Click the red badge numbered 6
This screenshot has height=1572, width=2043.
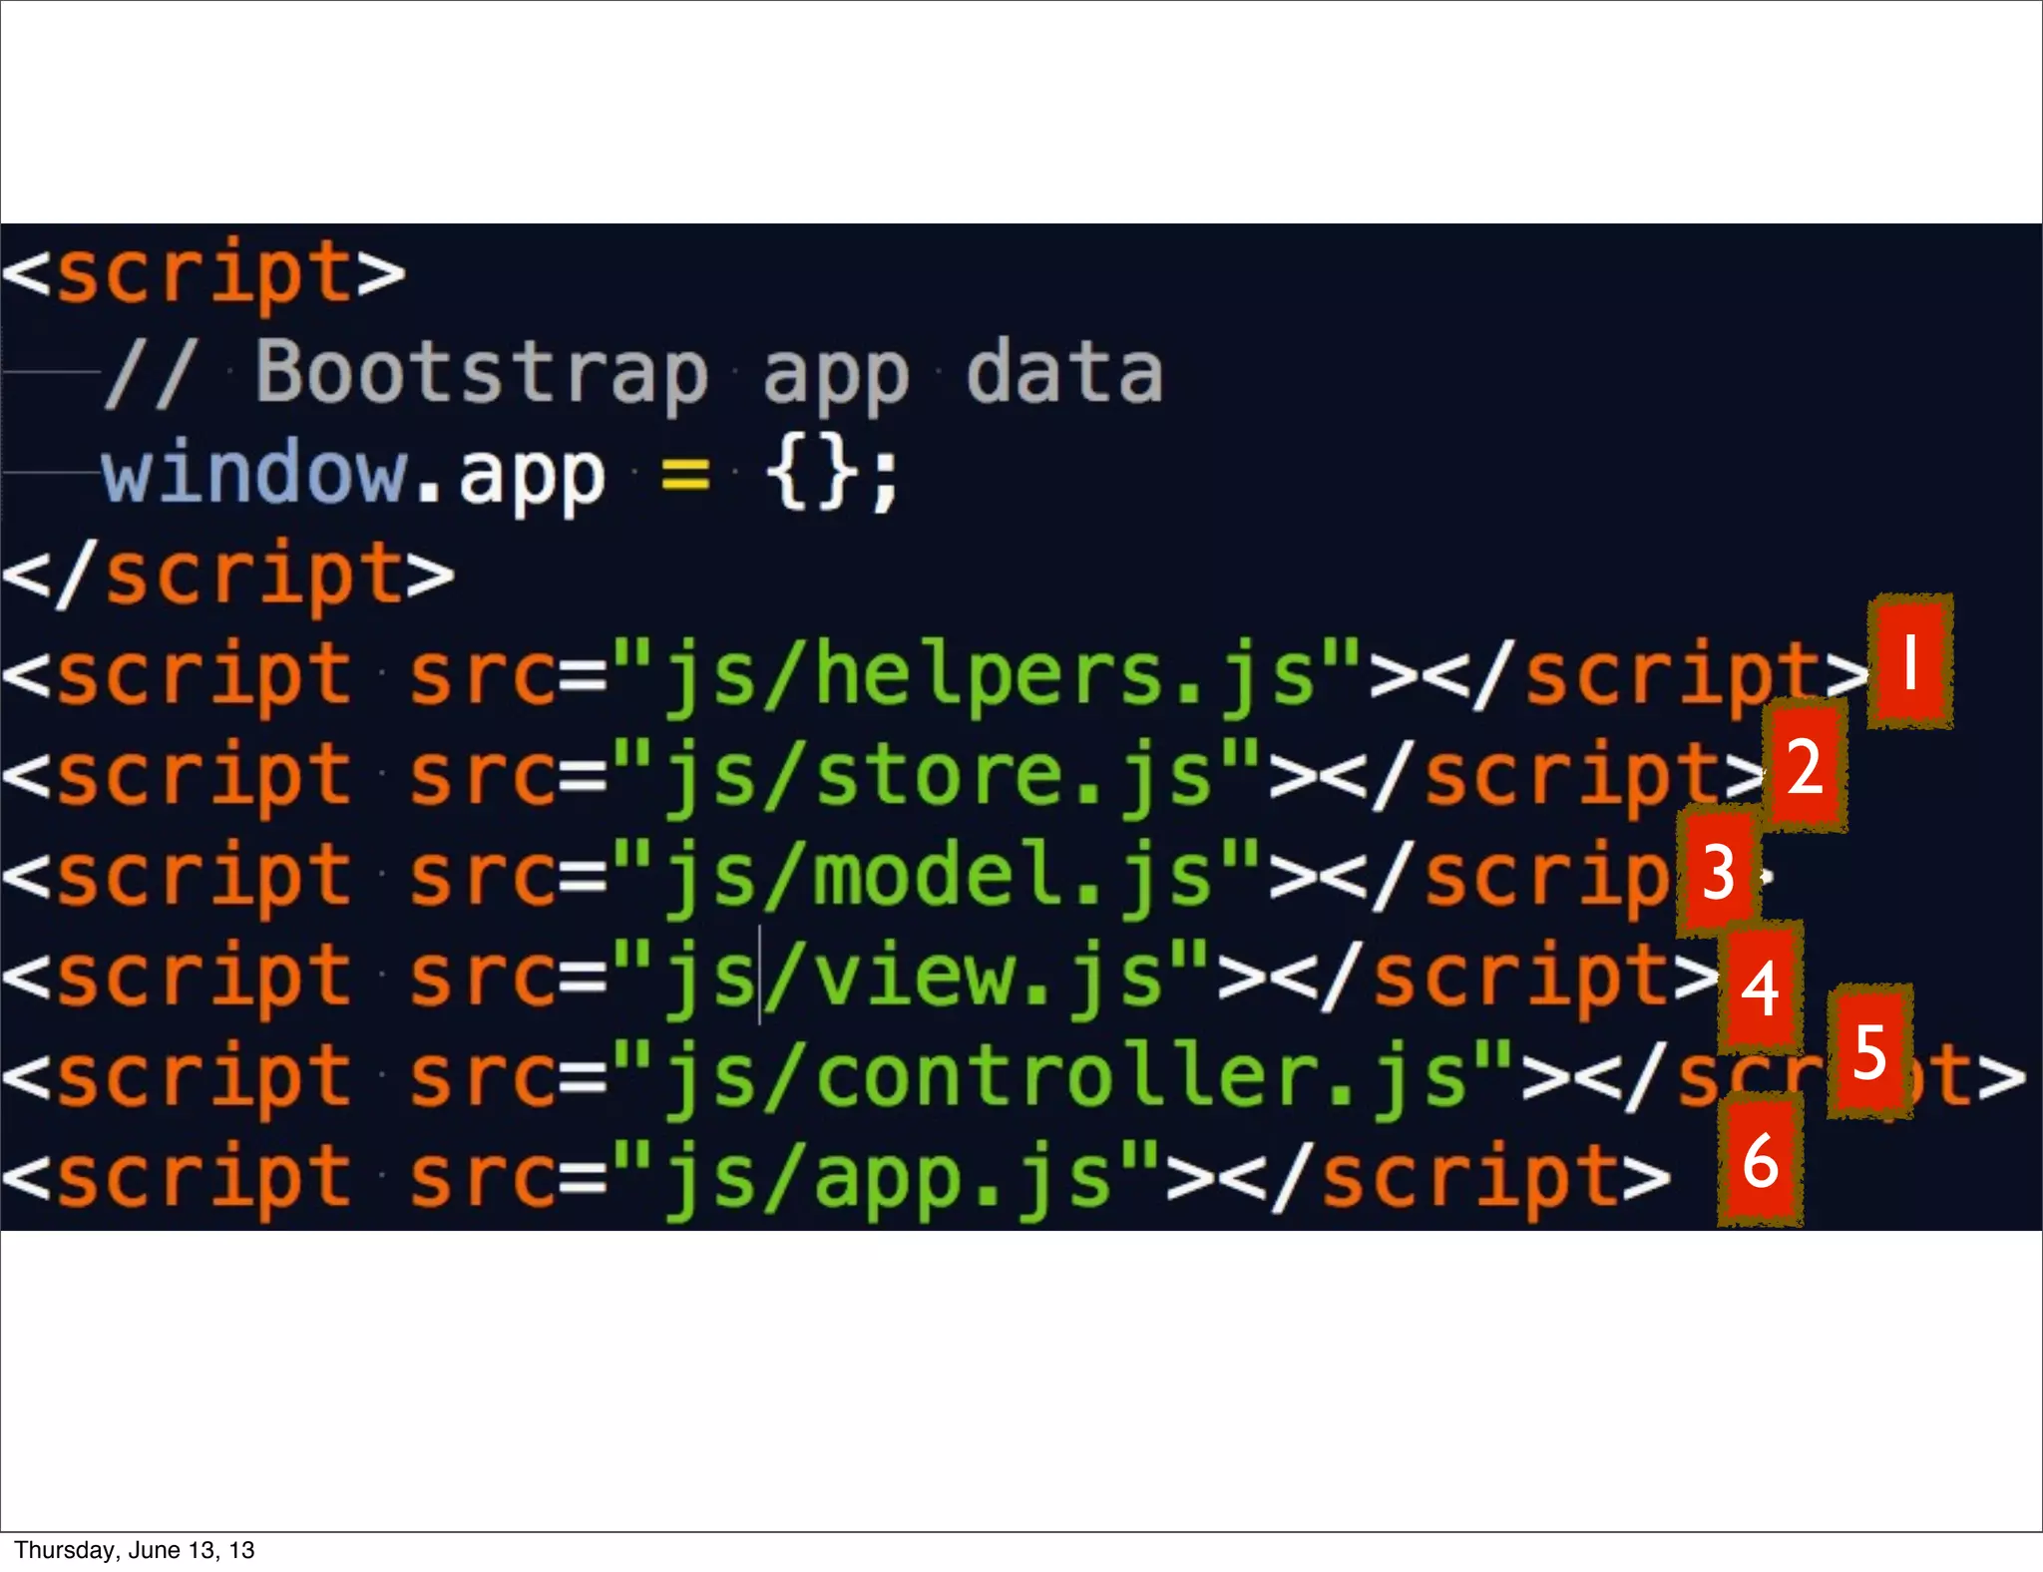1760,1161
